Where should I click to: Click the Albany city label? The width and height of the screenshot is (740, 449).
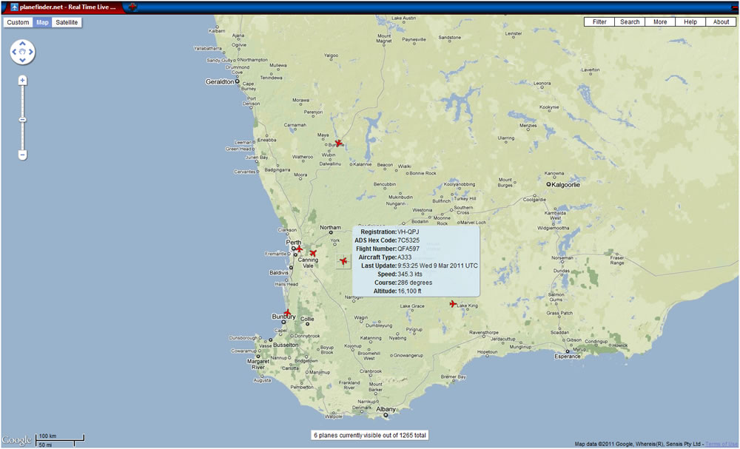pos(386,409)
